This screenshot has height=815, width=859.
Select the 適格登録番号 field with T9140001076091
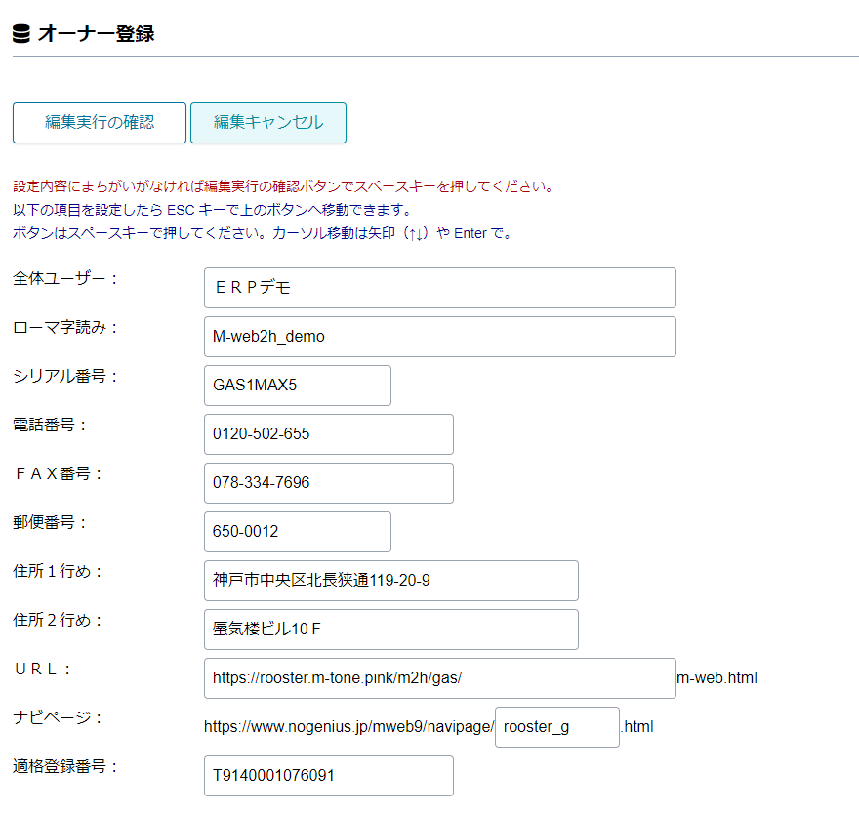328,776
